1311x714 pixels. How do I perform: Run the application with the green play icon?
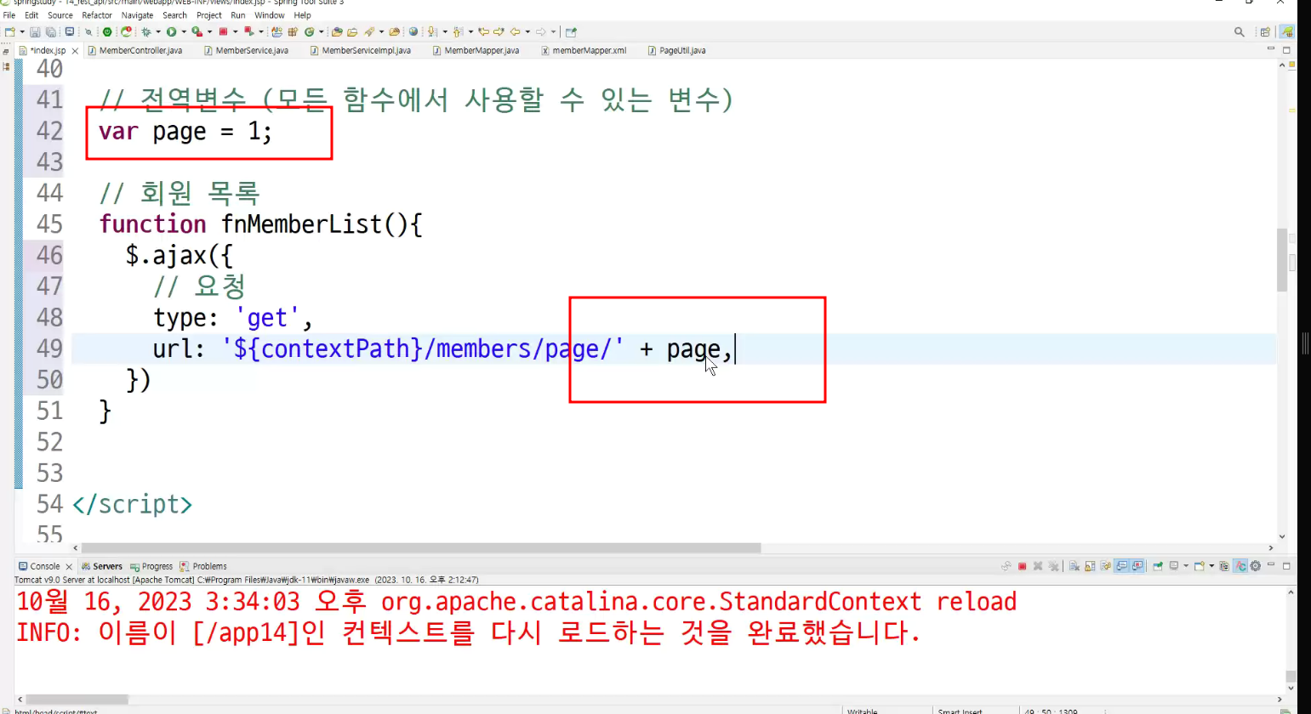pyautogui.click(x=171, y=32)
